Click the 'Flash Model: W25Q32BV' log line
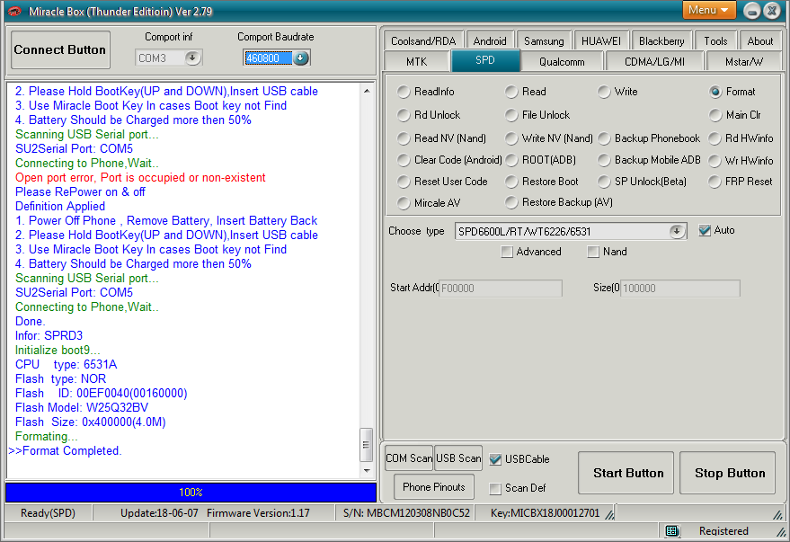 pyautogui.click(x=82, y=407)
